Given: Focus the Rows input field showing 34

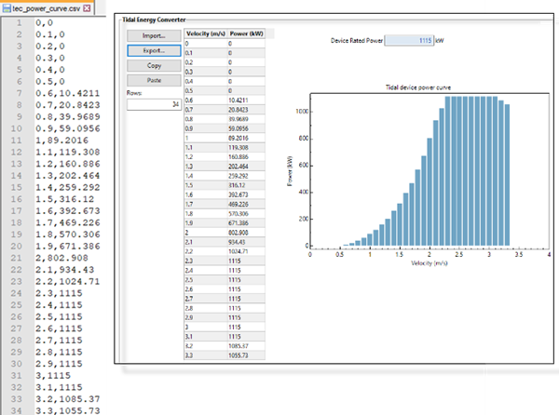Looking at the screenshot, I should pyautogui.click(x=154, y=104).
